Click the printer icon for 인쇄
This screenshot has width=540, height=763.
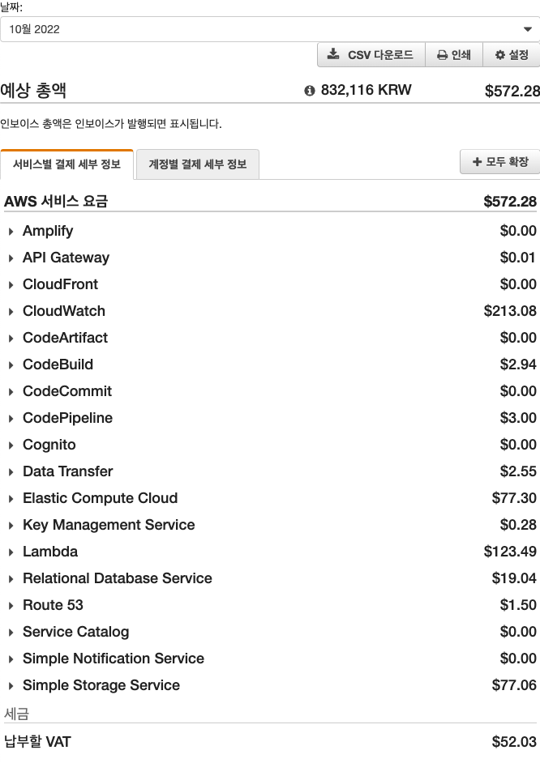[x=442, y=55]
